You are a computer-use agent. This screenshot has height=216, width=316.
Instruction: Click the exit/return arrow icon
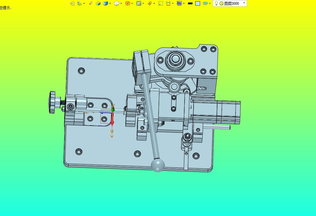(x=72, y=3)
